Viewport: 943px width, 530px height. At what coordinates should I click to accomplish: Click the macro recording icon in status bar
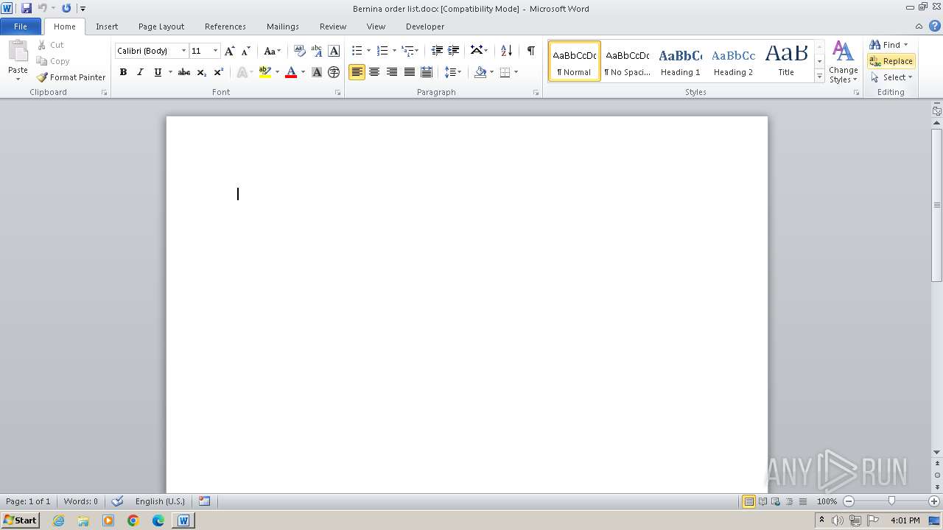(x=204, y=501)
